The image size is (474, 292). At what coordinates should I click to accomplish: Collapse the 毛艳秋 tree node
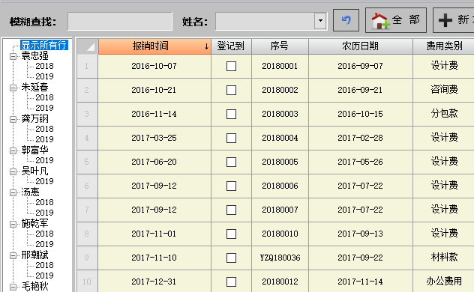(x=13, y=287)
